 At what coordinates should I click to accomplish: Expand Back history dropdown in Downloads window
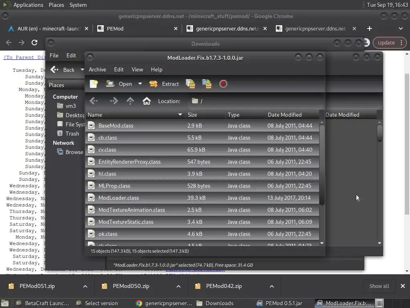[82, 70]
